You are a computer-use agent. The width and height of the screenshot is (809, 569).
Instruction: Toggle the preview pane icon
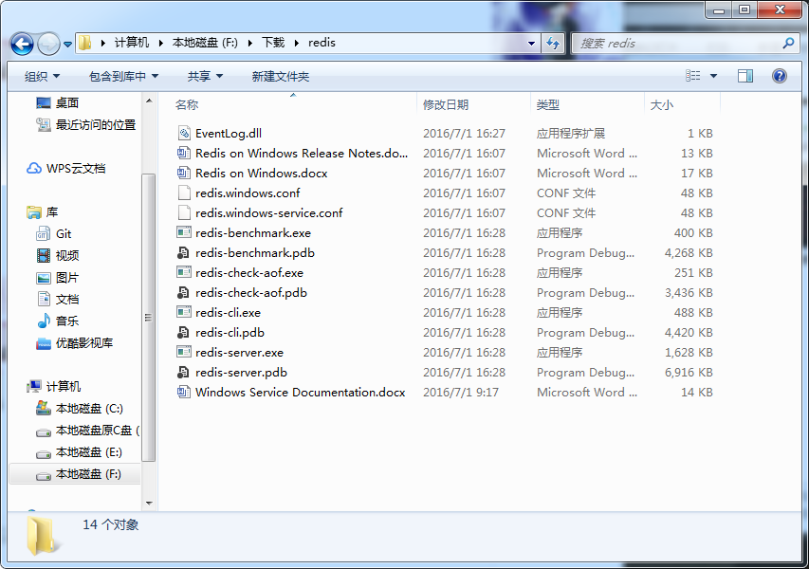click(x=745, y=76)
